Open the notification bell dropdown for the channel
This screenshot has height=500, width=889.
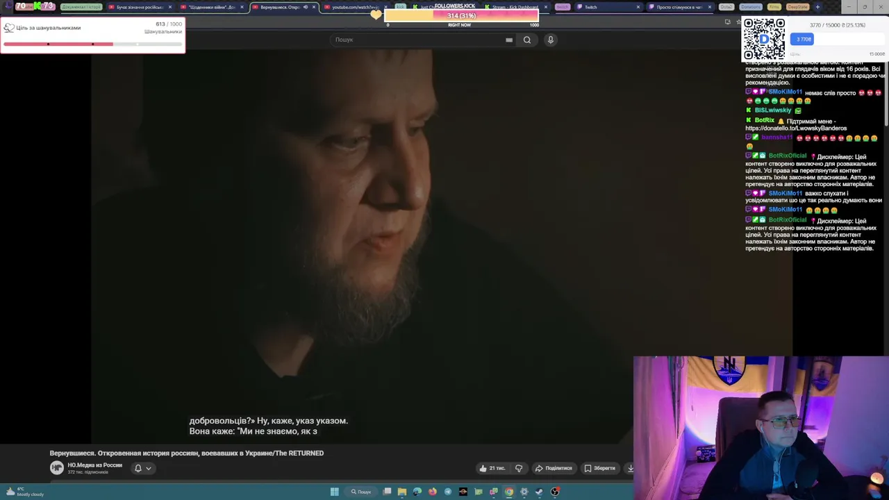[x=142, y=468]
